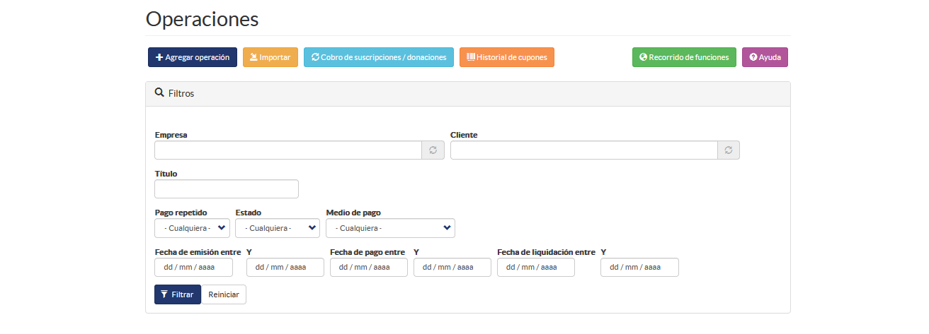Set the end date after Fecha de emisión
The height and width of the screenshot is (334, 929).
(x=285, y=267)
